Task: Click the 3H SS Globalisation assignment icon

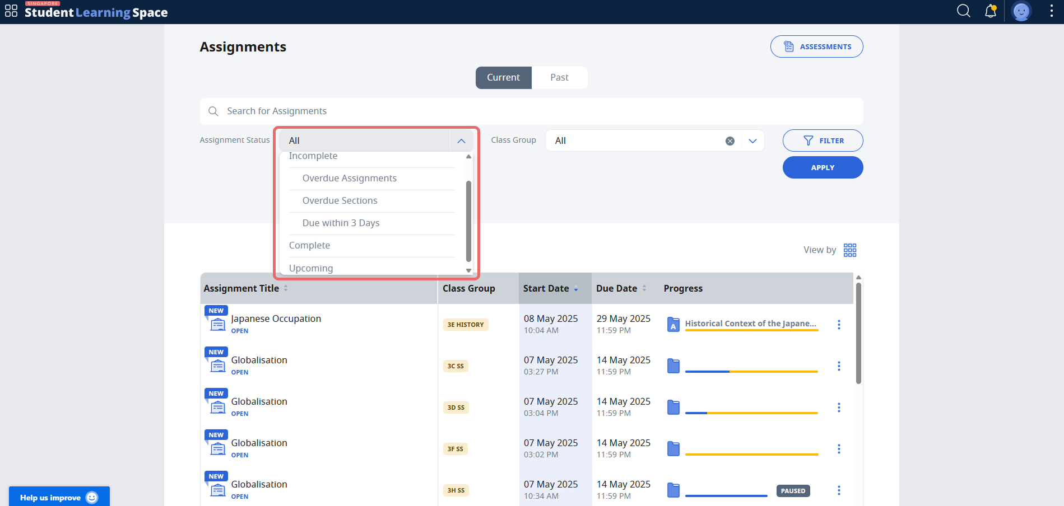Action: pyautogui.click(x=217, y=490)
